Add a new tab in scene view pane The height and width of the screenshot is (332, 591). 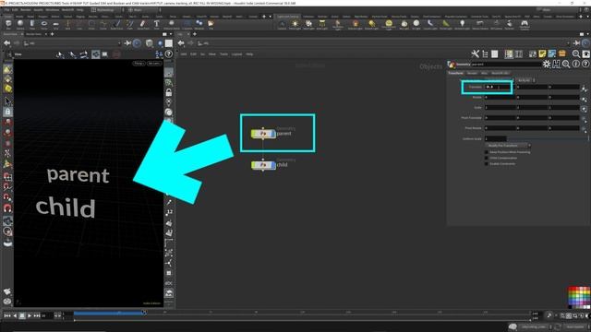pos(52,34)
